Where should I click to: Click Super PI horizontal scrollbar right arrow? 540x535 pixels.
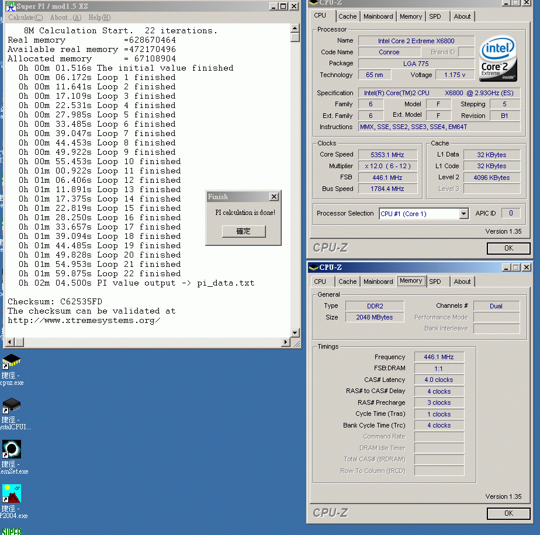coord(286,342)
